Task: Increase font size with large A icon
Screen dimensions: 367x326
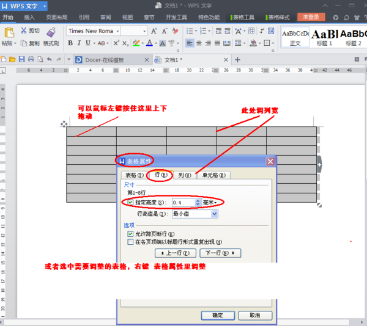Action: pyautogui.click(x=154, y=31)
